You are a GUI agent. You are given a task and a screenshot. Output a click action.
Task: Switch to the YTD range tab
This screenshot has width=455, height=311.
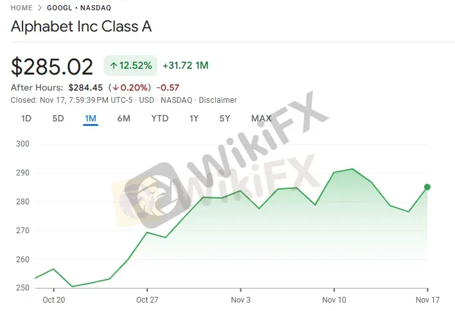[x=159, y=118]
